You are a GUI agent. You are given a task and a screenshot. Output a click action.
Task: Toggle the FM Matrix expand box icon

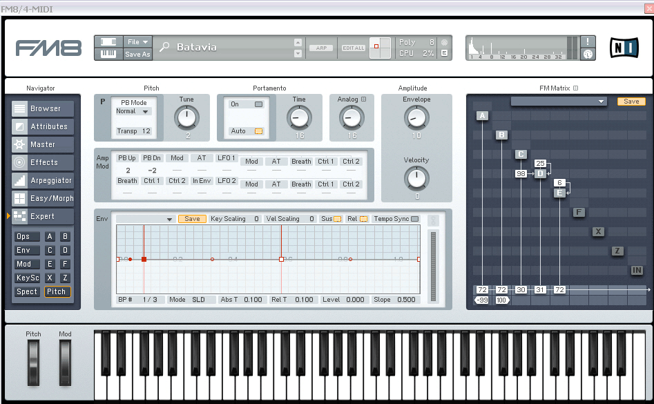pos(575,88)
